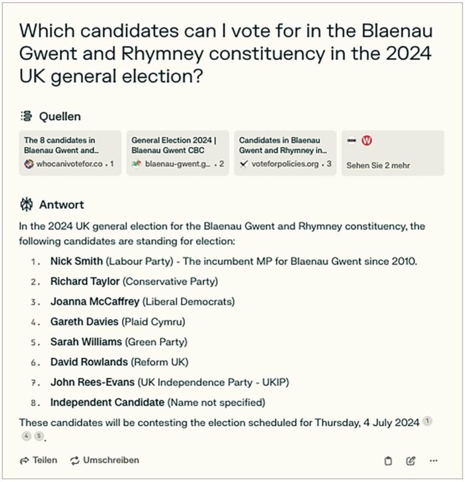Click citation number 5 marker
The image size is (465, 482).
pyautogui.click(x=39, y=436)
